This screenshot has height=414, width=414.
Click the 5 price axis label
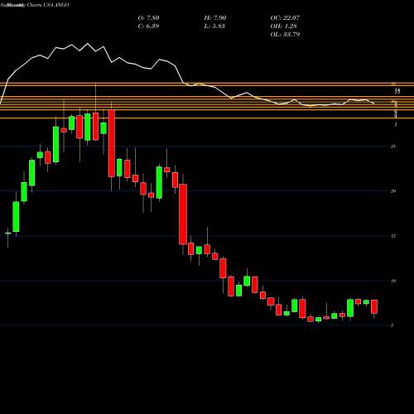[x=392, y=325]
